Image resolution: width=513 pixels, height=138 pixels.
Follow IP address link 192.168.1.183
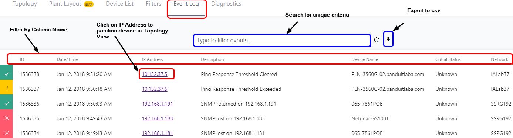point(157,118)
